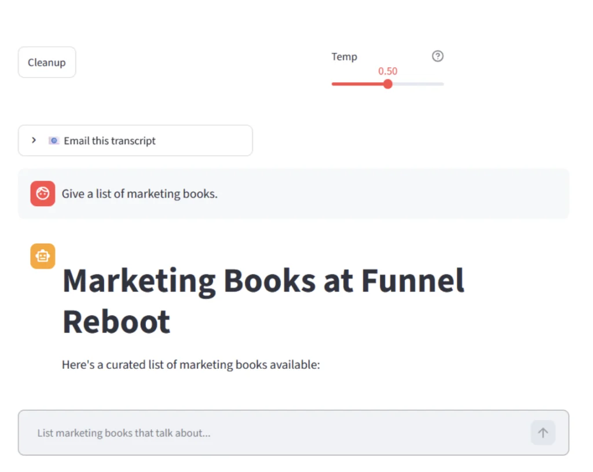
Task: Click the 'Marketing Books at Funnel Reboot' heading
Action: [x=263, y=301]
